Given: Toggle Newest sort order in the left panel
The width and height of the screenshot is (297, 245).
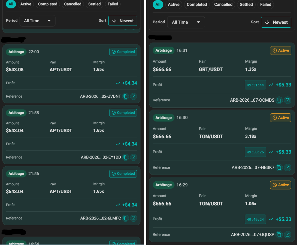Looking at the screenshot, I should (x=123, y=21).
